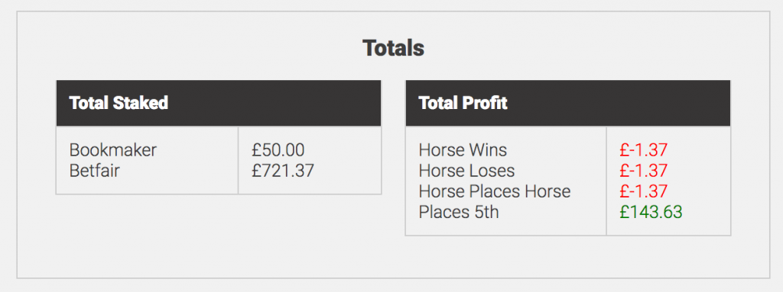Click the Total Staked labels cell
Screen dimensions: 783x292
tap(147, 160)
